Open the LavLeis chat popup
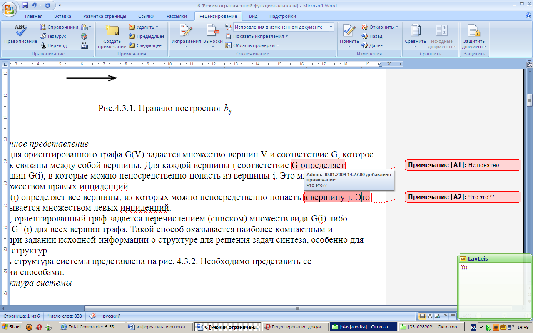The image size is (533, 333). tap(495, 287)
